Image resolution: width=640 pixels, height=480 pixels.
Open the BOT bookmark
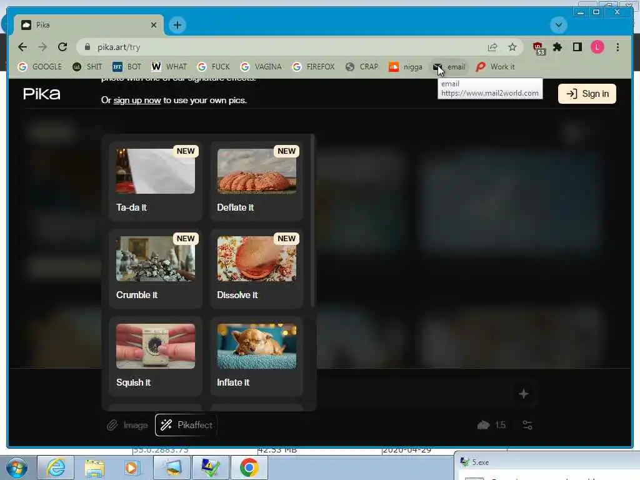(127, 66)
